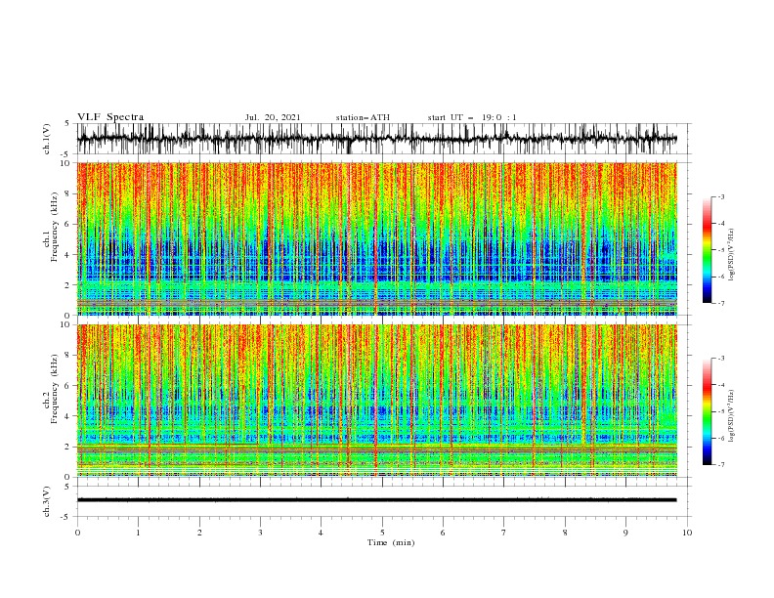Click tick label '7' on the time axis
774x598 pixels.
coord(504,533)
